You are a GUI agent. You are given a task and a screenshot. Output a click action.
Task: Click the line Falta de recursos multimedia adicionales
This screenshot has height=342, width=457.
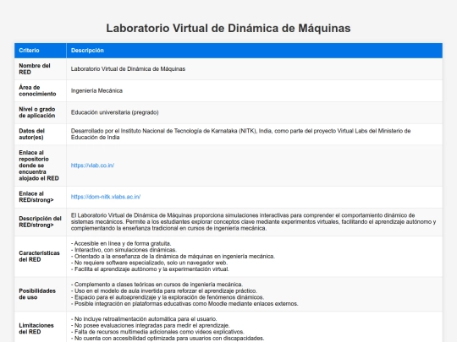coord(157,332)
